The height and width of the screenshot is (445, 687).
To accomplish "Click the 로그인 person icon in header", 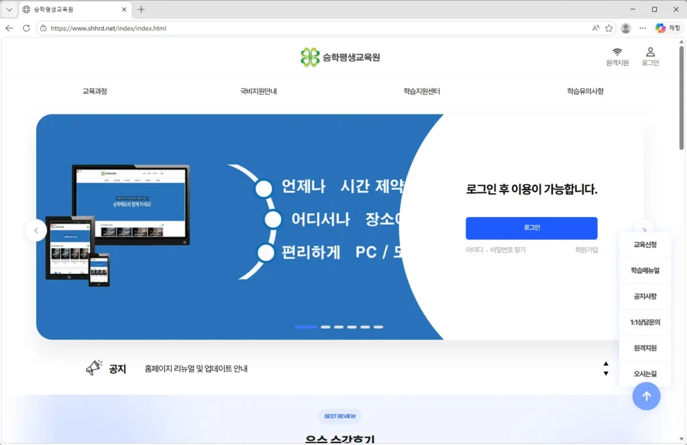I will click(650, 52).
